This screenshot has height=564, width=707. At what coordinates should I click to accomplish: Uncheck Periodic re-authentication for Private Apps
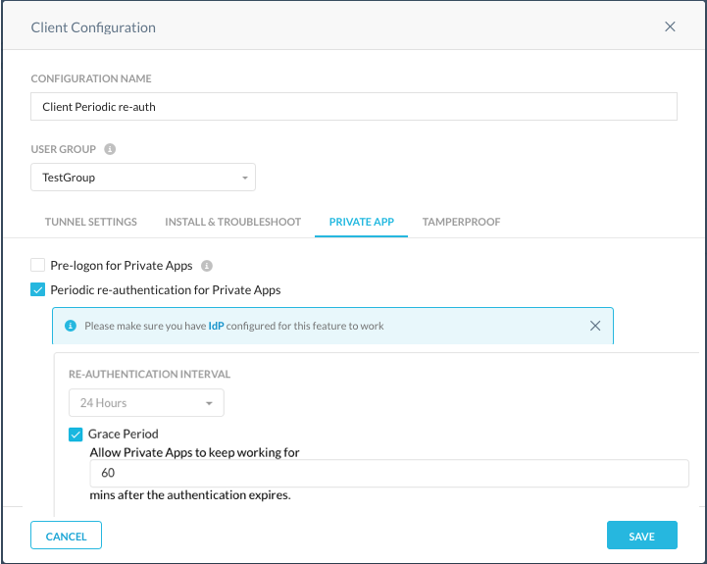38,289
